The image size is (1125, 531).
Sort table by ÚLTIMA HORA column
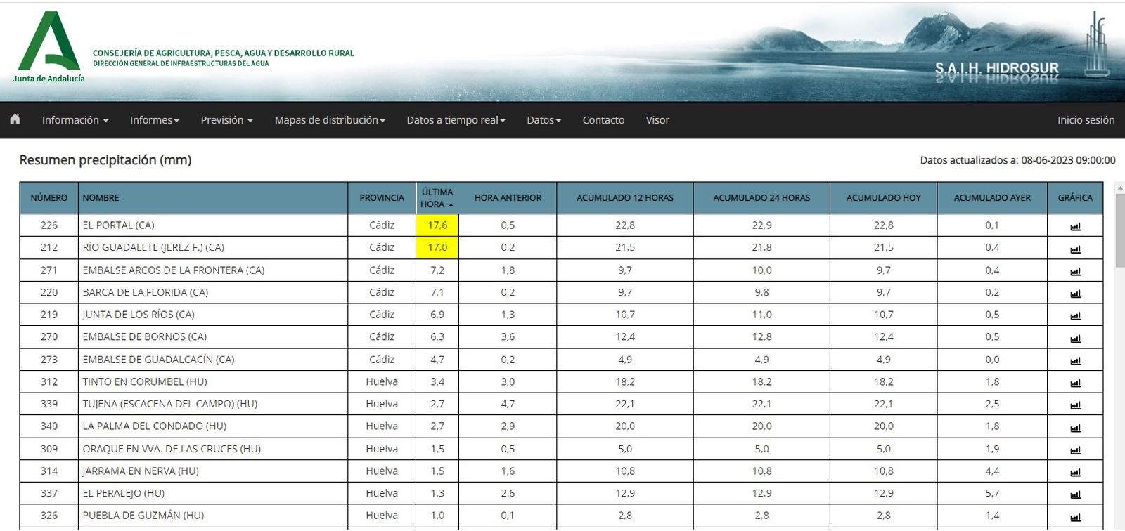(437, 198)
